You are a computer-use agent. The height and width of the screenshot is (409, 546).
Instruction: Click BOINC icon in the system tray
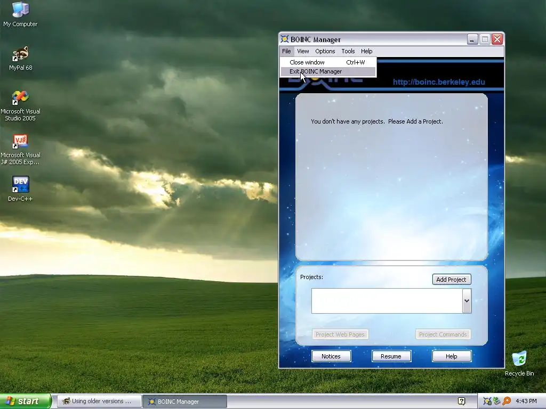coord(487,401)
